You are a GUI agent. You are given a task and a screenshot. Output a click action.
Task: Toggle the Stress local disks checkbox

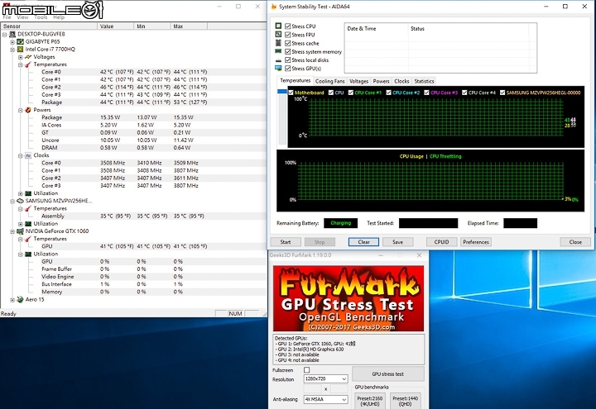coord(288,60)
